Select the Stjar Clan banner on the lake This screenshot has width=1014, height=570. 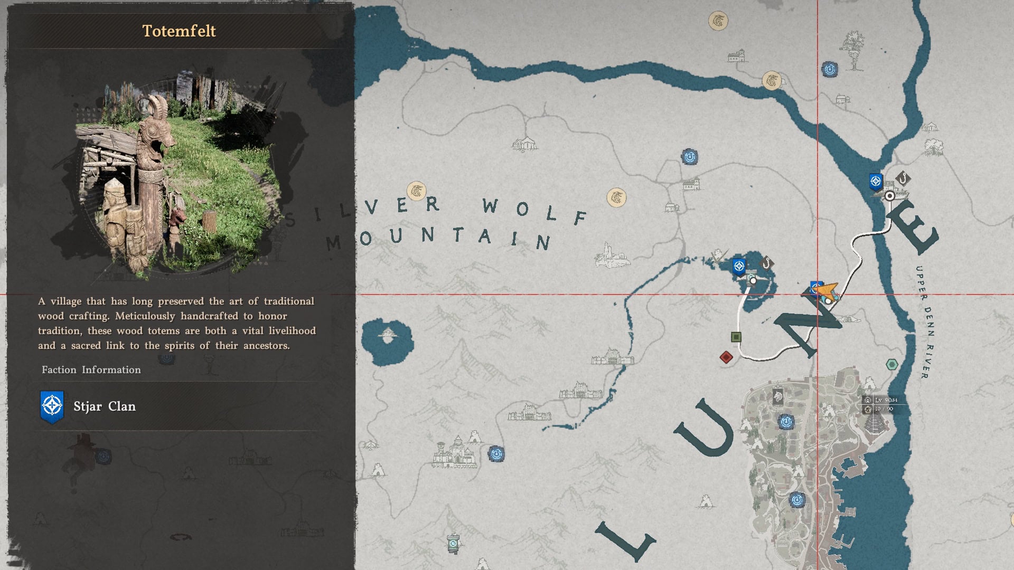click(x=739, y=267)
